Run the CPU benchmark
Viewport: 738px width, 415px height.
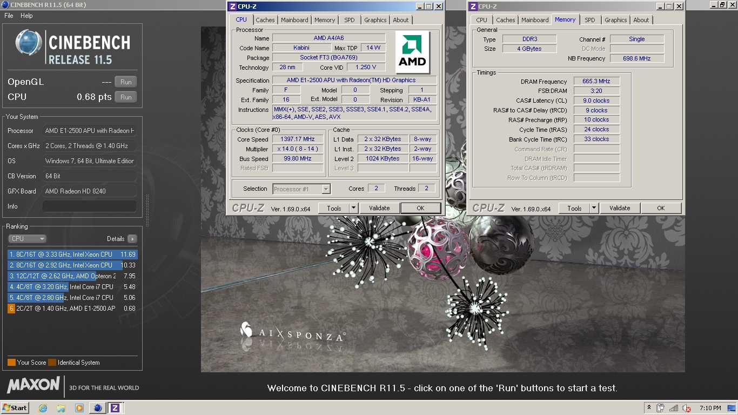[x=126, y=97]
